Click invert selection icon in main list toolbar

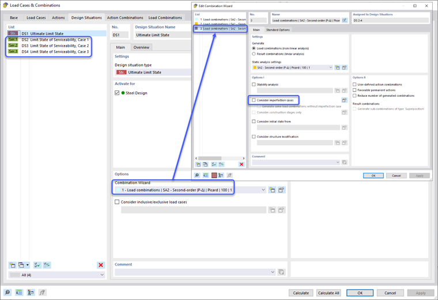[47, 265]
